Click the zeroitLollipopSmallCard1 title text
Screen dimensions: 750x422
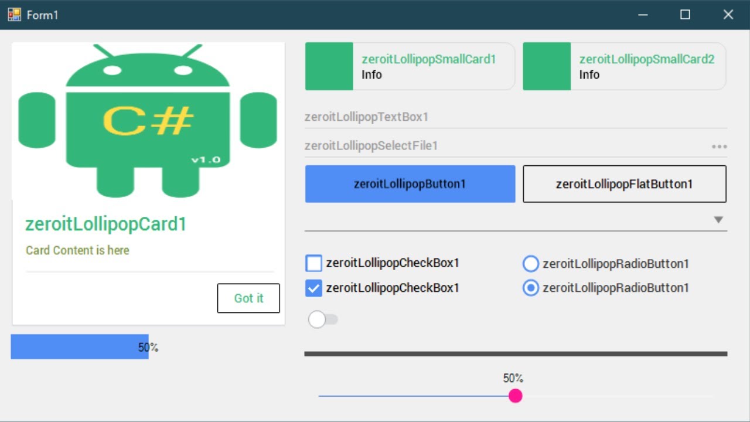(x=429, y=59)
